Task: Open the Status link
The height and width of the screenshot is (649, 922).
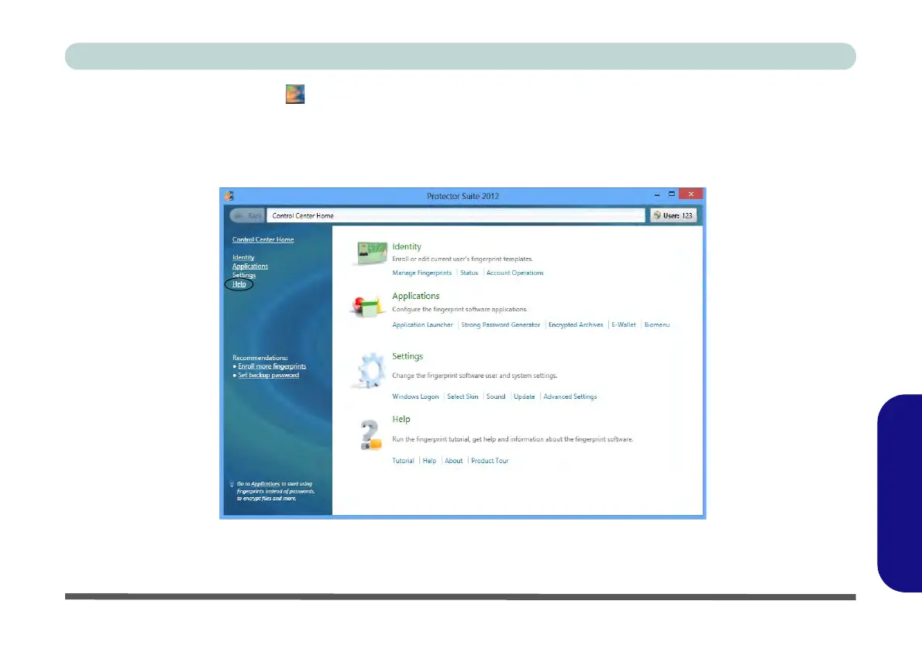Action: 469,273
